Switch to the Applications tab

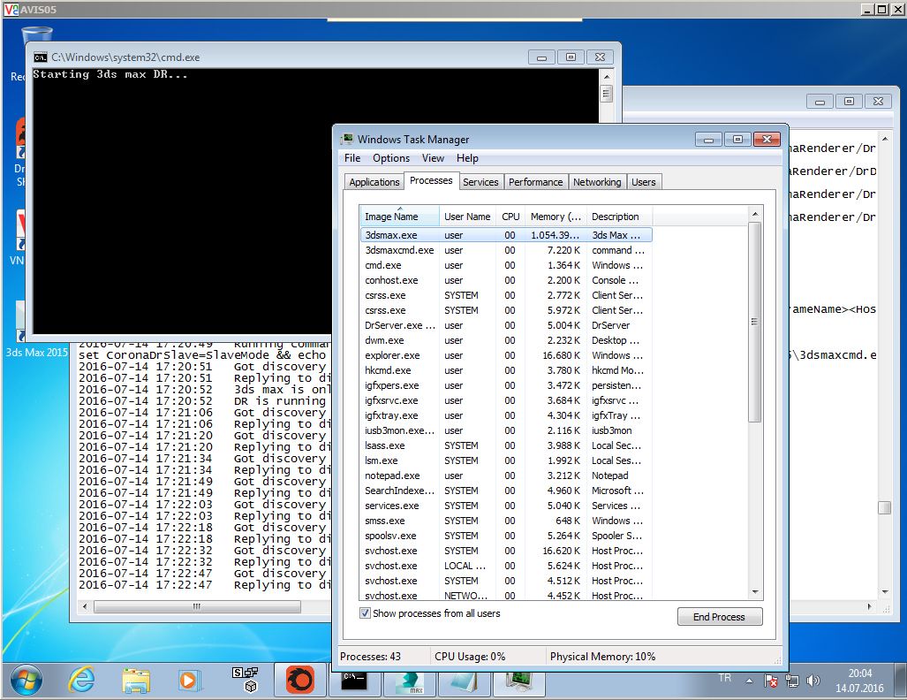tap(374, 182)
